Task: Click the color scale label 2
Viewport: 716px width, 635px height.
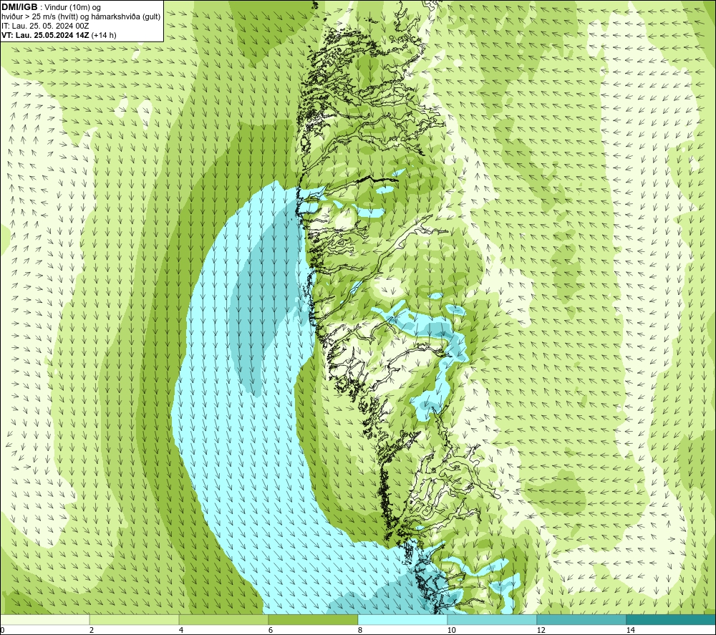Action: tap(92, 630)
